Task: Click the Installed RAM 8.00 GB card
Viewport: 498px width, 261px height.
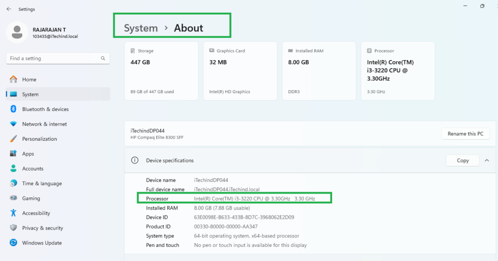Action: (x=319, y=71)
